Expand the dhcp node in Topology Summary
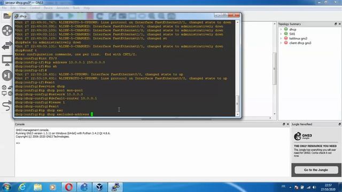This screenshot has width=342, height=192. 281,29
